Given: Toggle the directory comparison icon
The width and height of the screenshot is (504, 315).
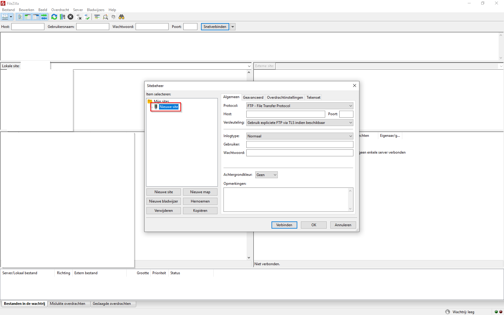Looking at the screenshot, I should tap(105, 17).
